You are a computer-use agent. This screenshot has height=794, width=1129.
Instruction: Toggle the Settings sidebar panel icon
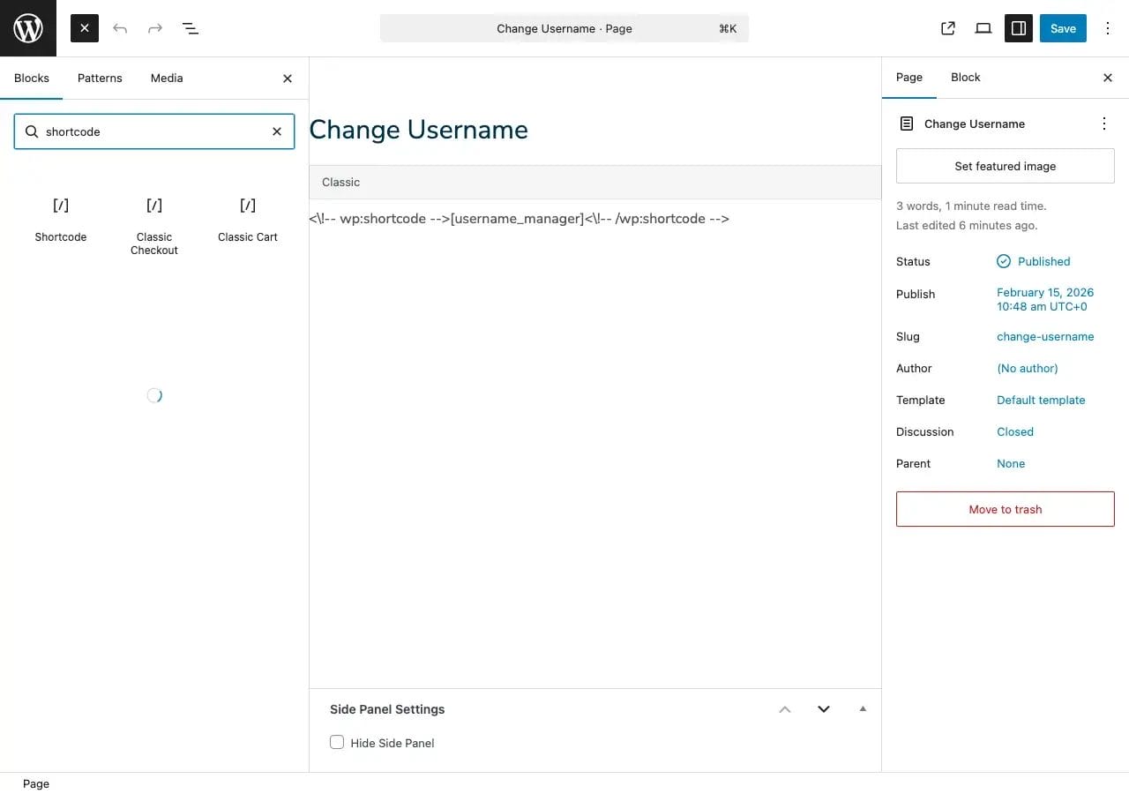tap(1019, 28)
